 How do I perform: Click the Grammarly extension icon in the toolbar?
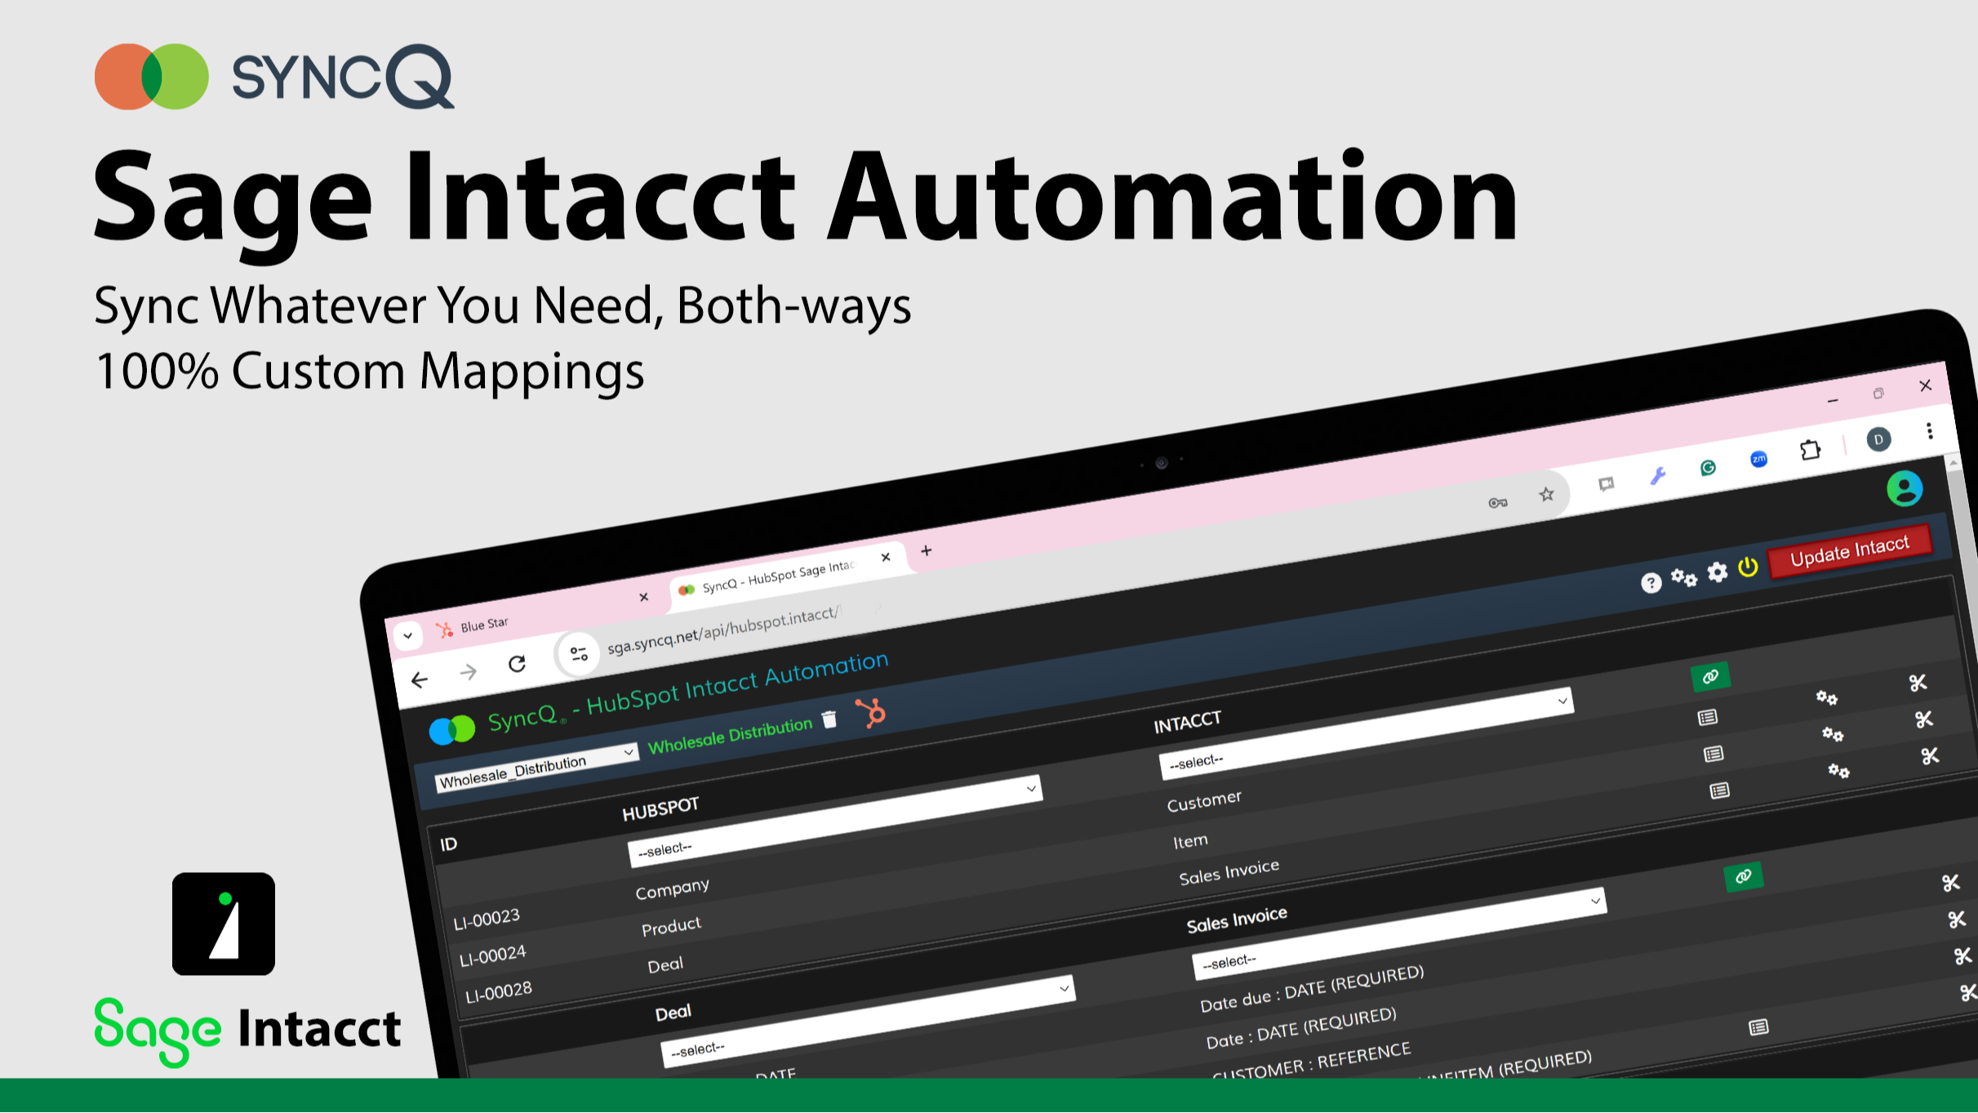pyautogui.click(x=1708, y=468)
